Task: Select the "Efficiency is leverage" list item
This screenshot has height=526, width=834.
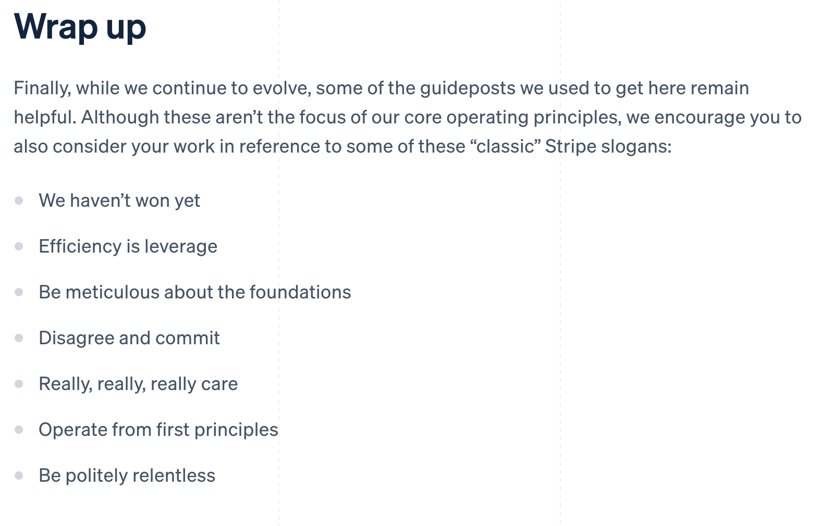Action: click(128, 246)
